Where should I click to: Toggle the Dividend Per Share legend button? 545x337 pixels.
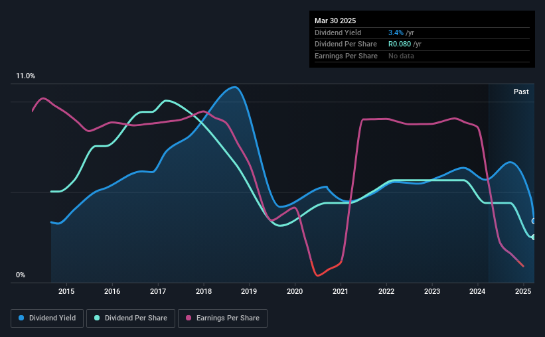[x=131, y=318]
